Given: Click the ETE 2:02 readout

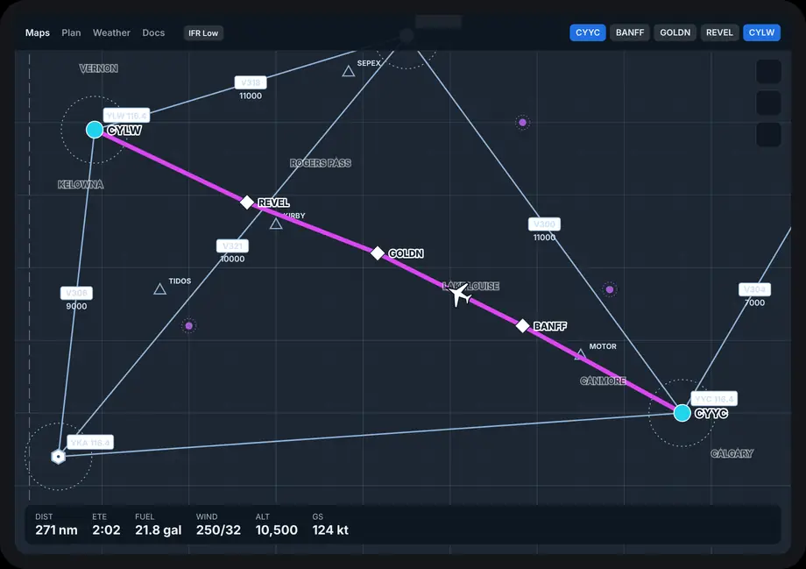Looking at the screenshot, I should click(x=106, y=524).
